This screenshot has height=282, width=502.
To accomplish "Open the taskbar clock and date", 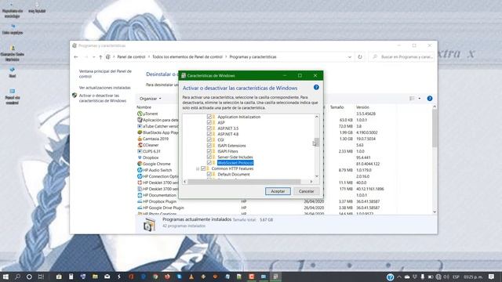I will 473,277.
